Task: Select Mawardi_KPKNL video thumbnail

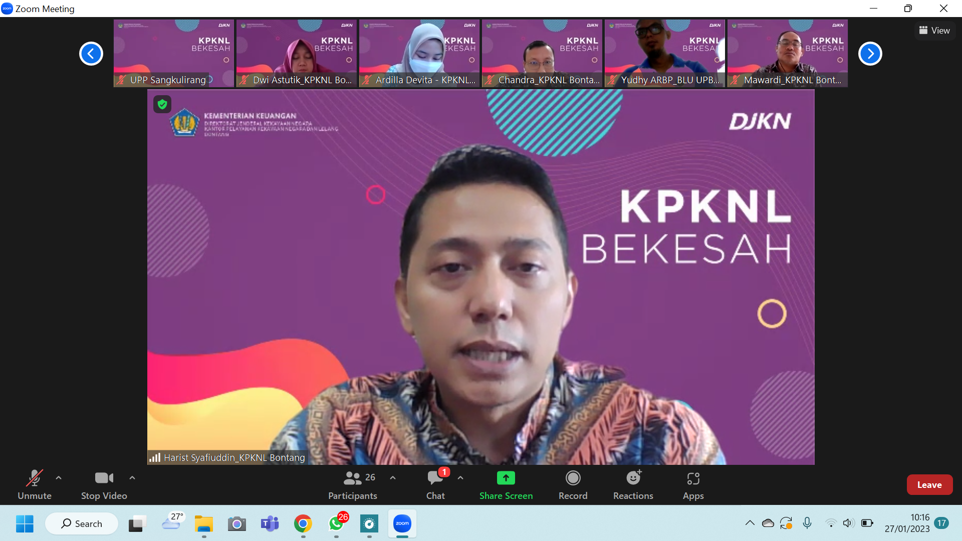Action: coord(788,53)
